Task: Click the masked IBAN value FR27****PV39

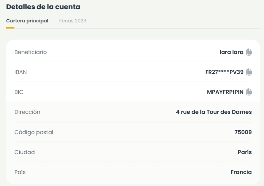Action: 224,72
